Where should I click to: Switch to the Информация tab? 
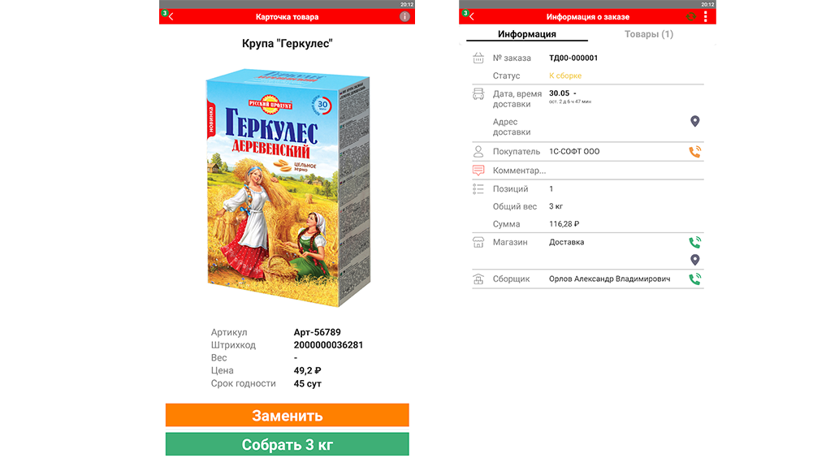(x=527, y=34)
